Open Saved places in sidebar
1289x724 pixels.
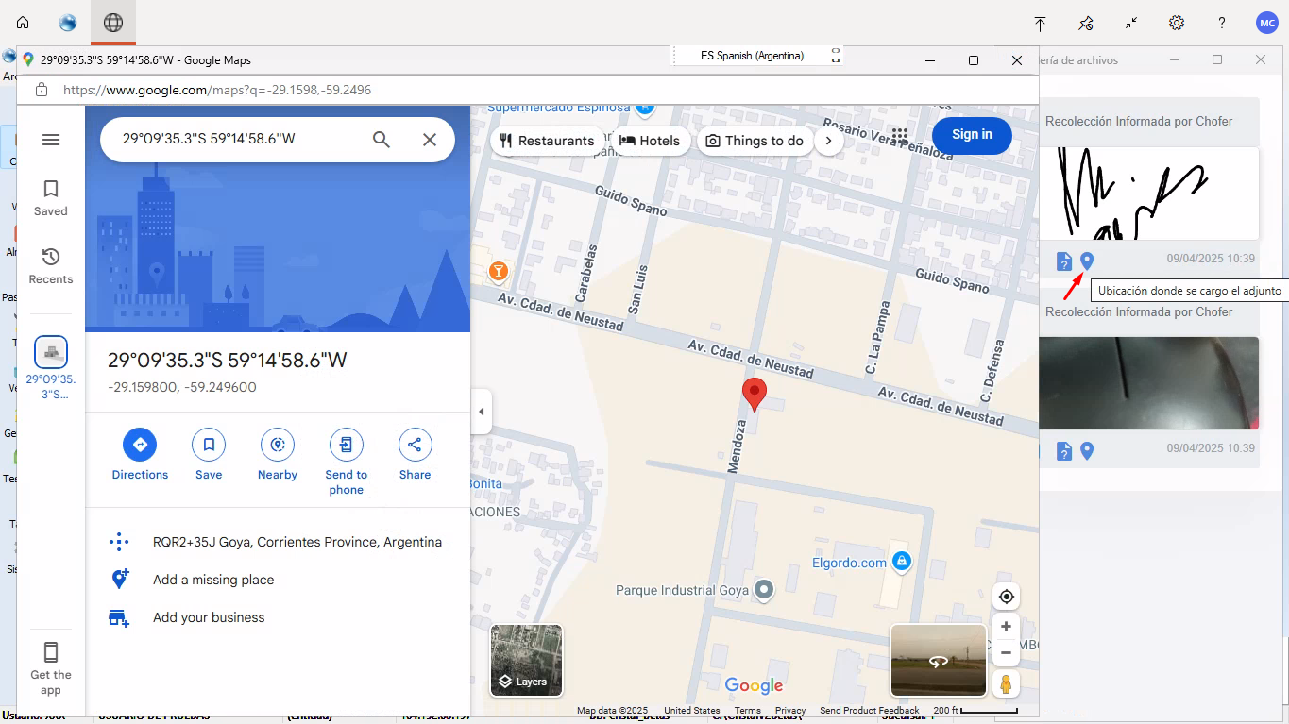click(51, 198)
